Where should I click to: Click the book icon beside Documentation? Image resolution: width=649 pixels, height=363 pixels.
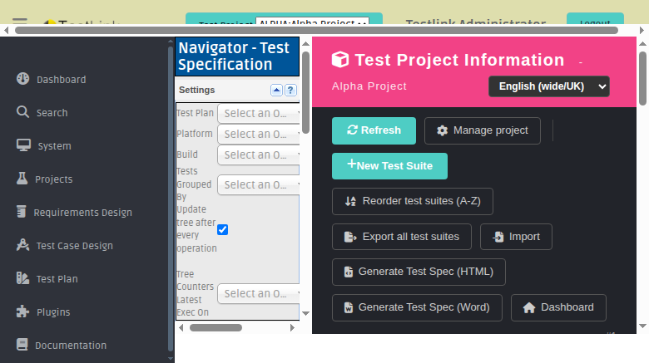pos(22,344)
